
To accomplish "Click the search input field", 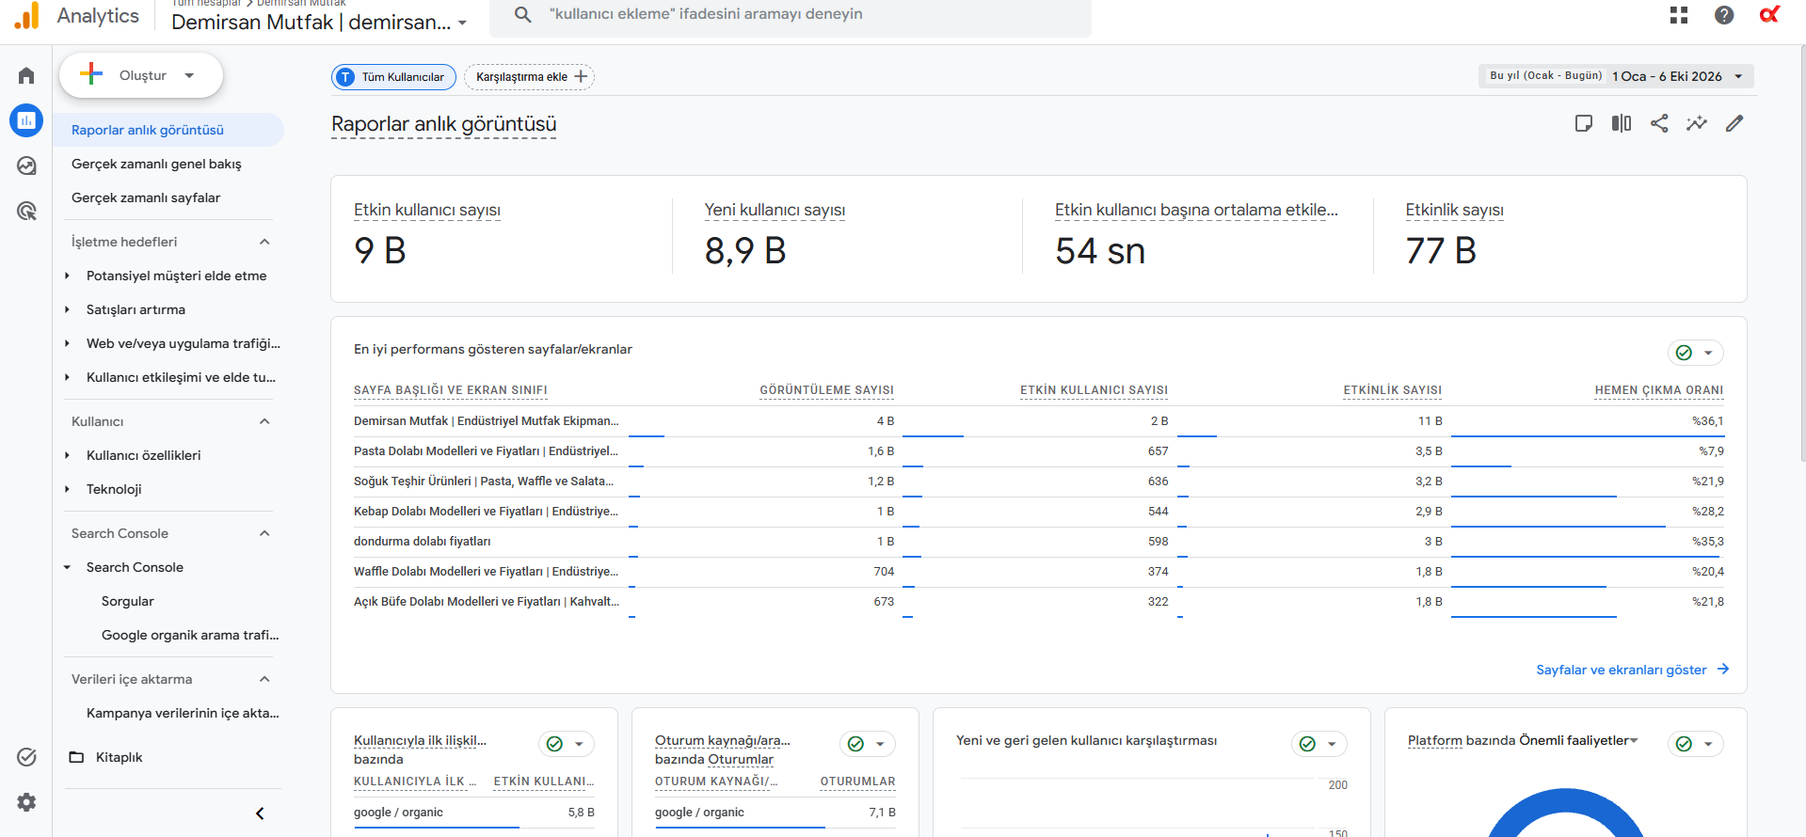I will (x=791, y=15).
